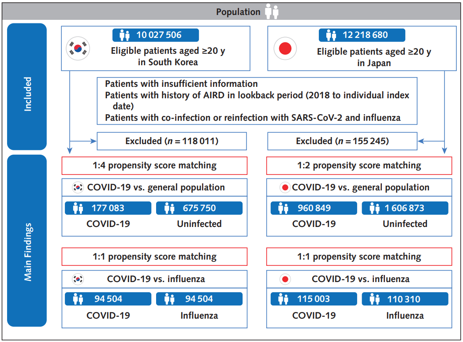This screenshot has height=342, width=463.
Task: Click the 1:4 propensity score matching box
Action: point(154,166)
